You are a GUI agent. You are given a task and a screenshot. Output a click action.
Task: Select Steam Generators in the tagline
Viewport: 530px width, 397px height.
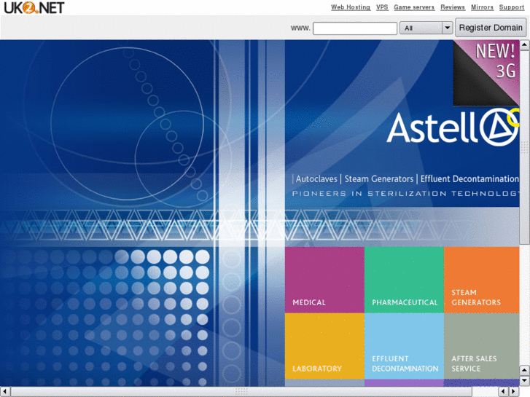pyautogui.click(x=378, y=178)
